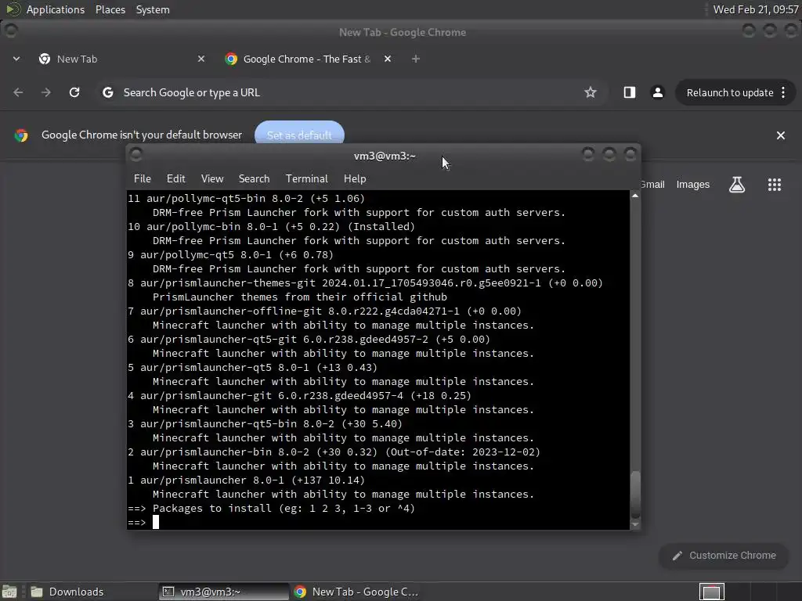Open the terminal Help menu
This screenshot has width=802, height=601.
[x=355, y=178]
